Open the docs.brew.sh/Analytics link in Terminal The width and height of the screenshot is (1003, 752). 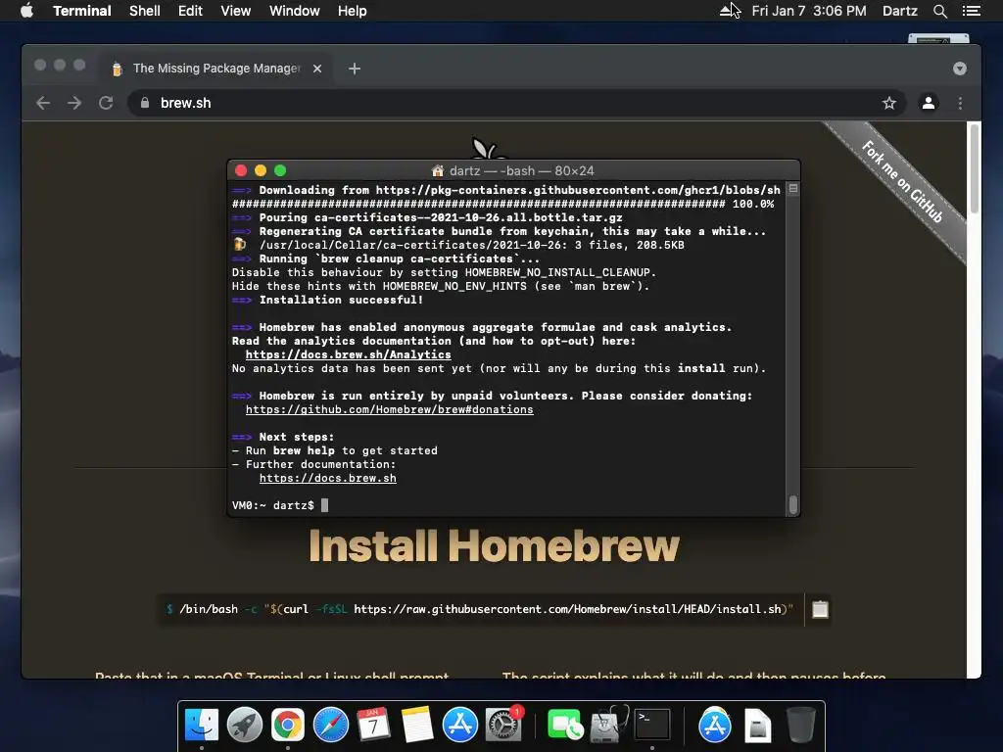coord(348,354)
